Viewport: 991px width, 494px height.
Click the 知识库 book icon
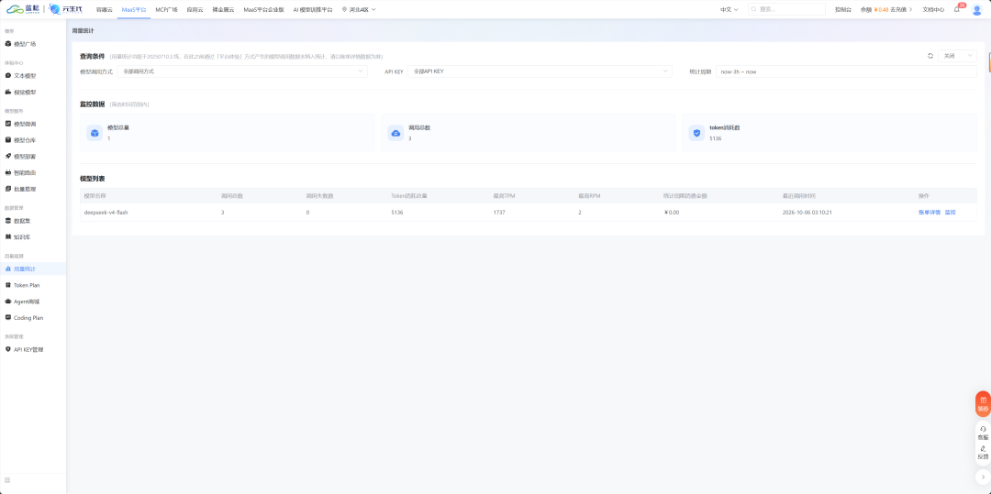(x=7, y=236)
